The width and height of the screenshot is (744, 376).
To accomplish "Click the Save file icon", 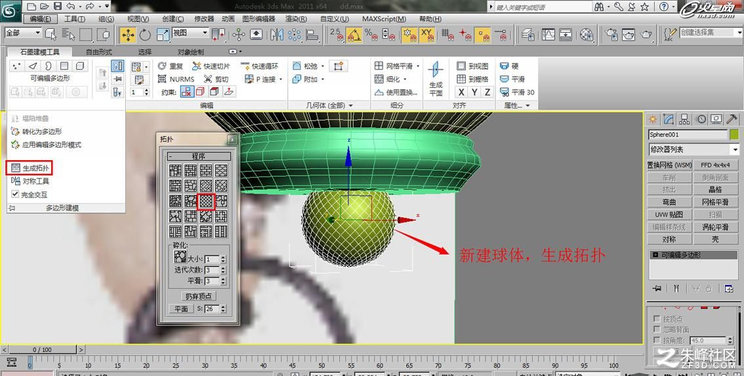I will pos(58,7).
